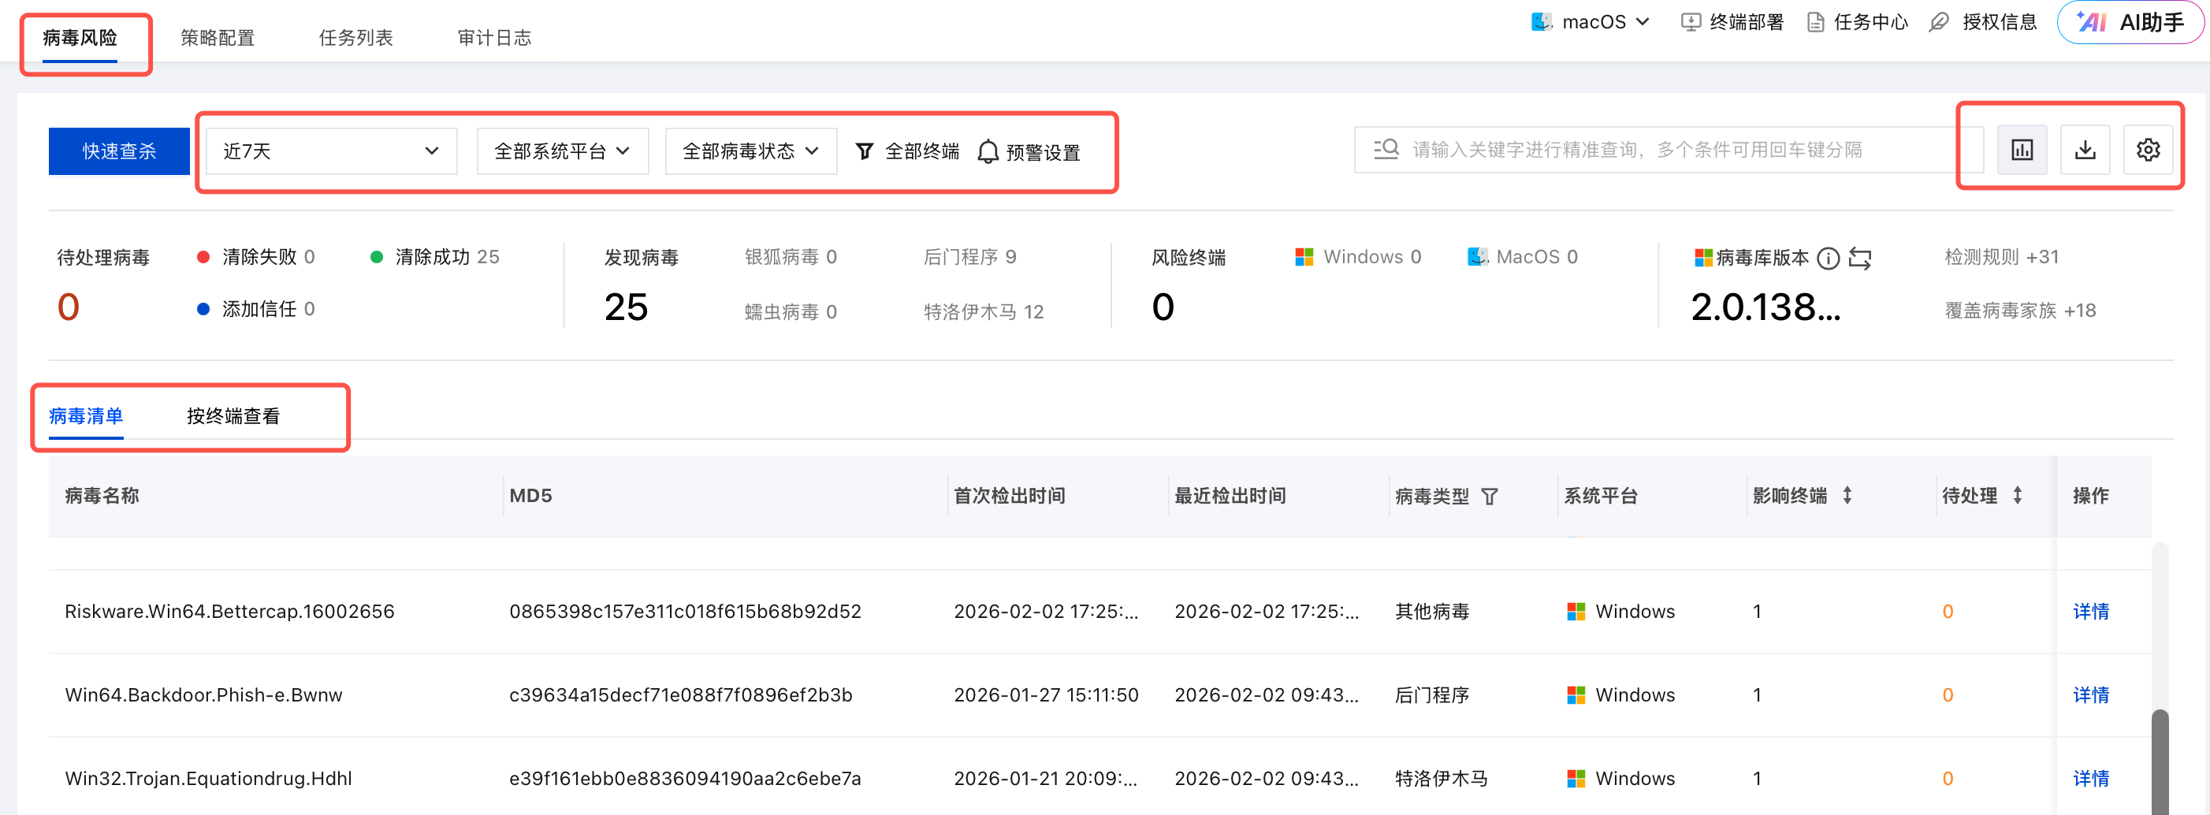Screen dimensions: 2210x815
Task: Sort by 影响终端 column arrows
Action: coord(1847,495)
